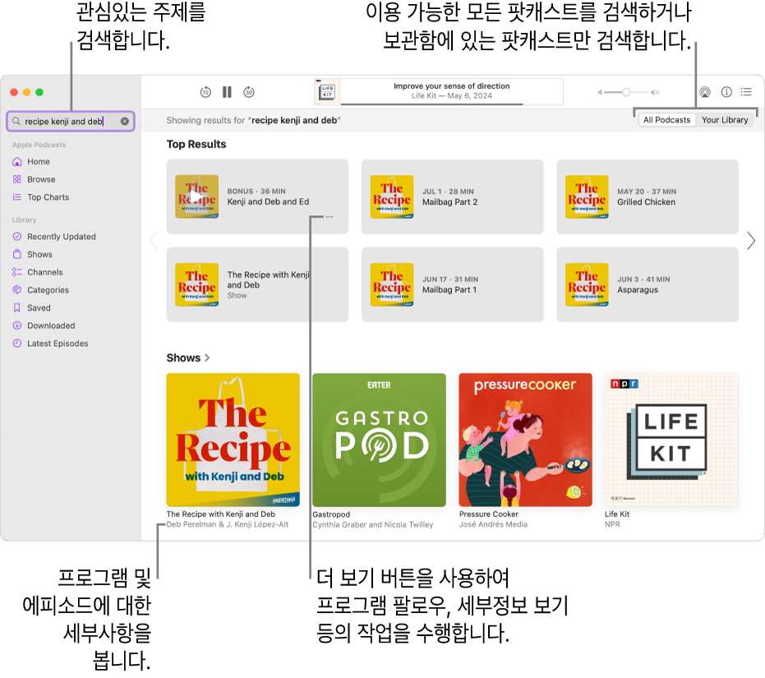Play the Kenji and Deb and Ed episode

[196, 196]
